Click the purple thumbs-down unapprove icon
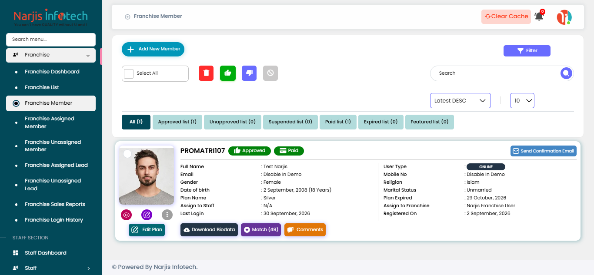594x275 pixels. click(249, 73)
